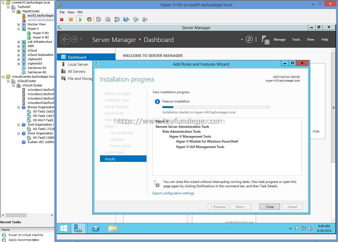338x242 pixels.
Task: Click the Revert to snapshot toolbar icon
Action: pos(108,19)
